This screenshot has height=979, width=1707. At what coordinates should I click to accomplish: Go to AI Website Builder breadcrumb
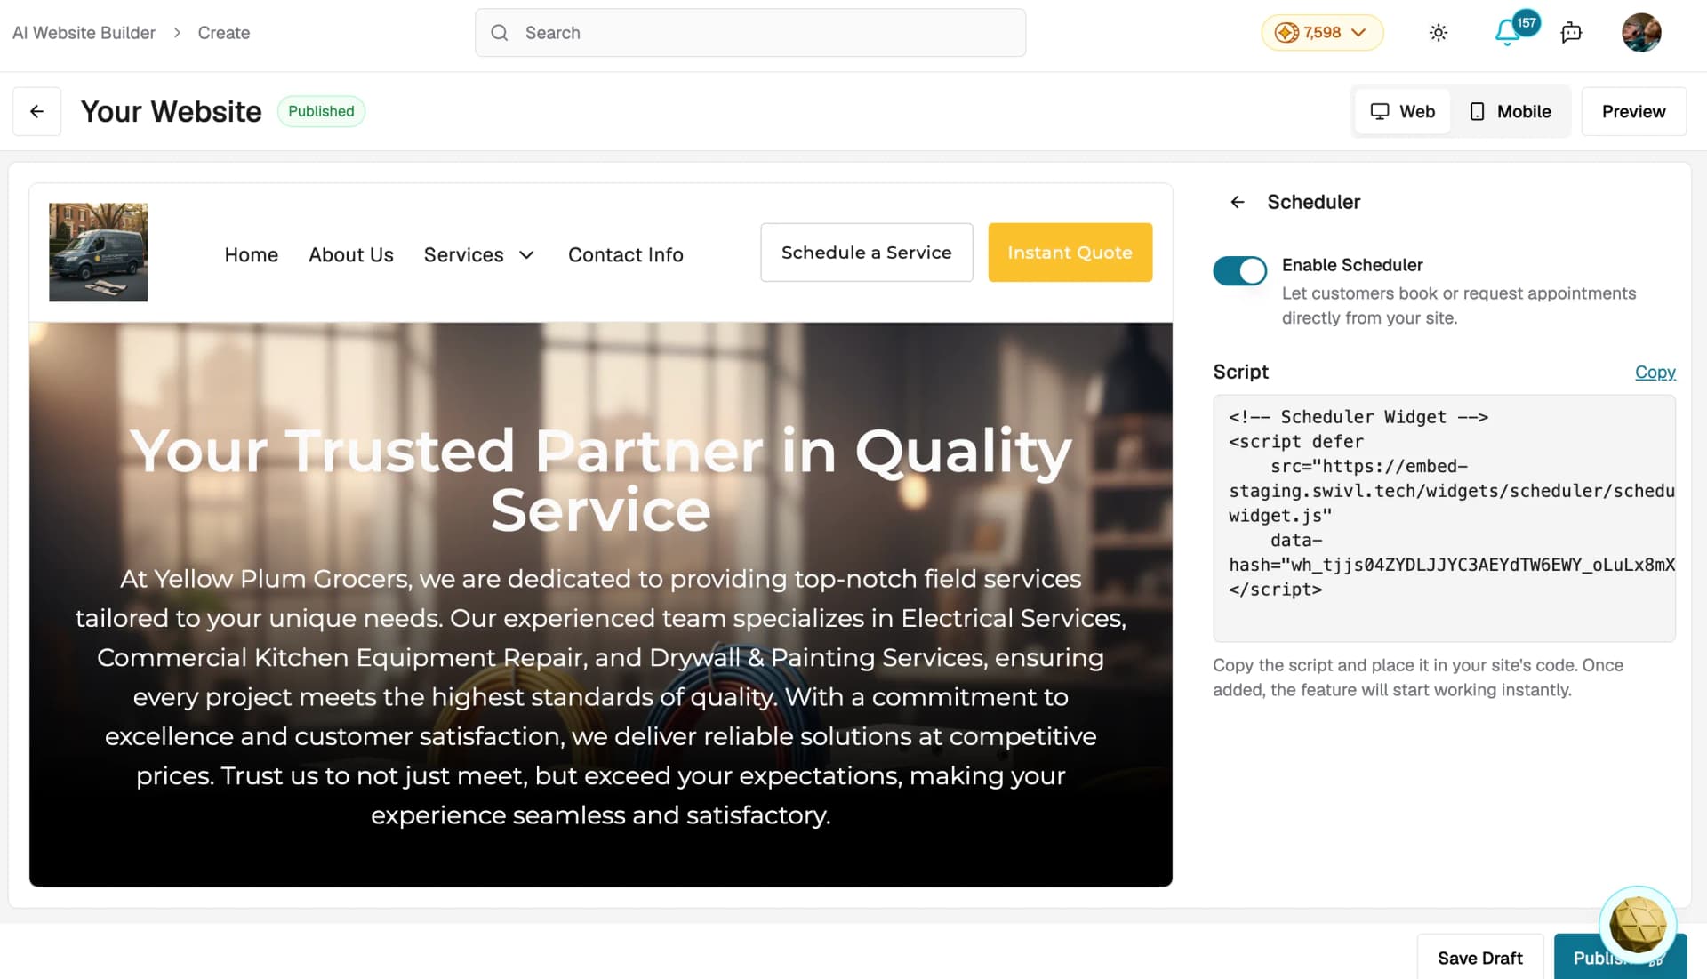[84, 33]
